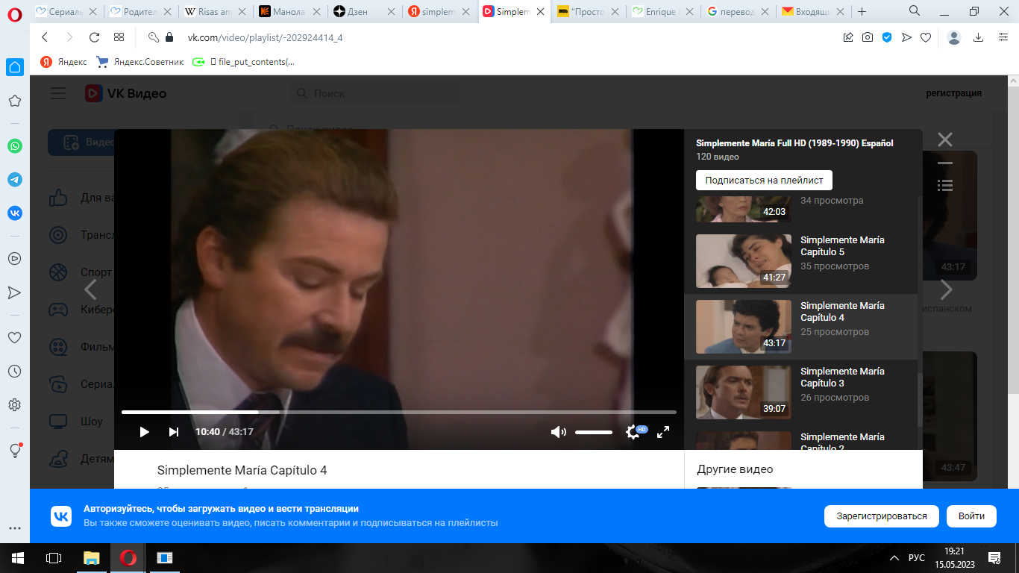Add page to bookmarks heart

click(x=926, y=37)
